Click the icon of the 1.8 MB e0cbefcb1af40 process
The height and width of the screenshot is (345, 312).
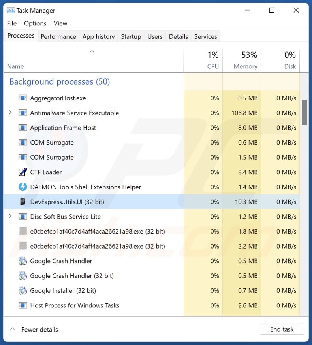(23, 231)
